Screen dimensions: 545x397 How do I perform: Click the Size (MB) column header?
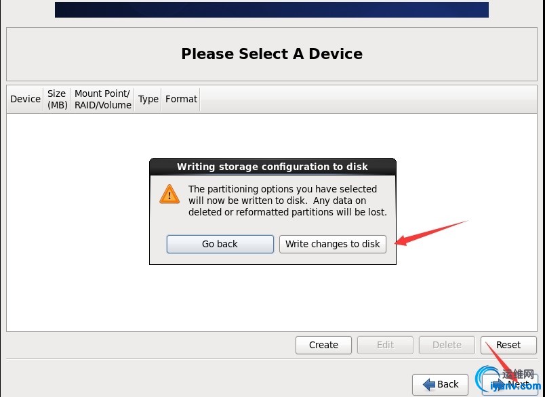[x=57, y=100]
